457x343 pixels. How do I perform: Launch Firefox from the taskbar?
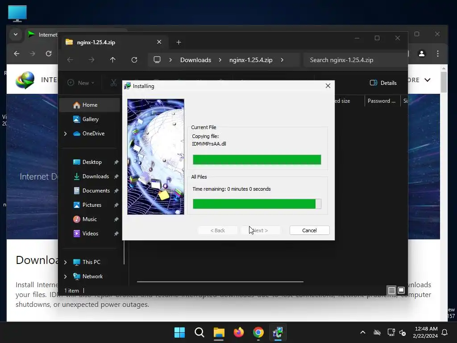tap(239, 332)
